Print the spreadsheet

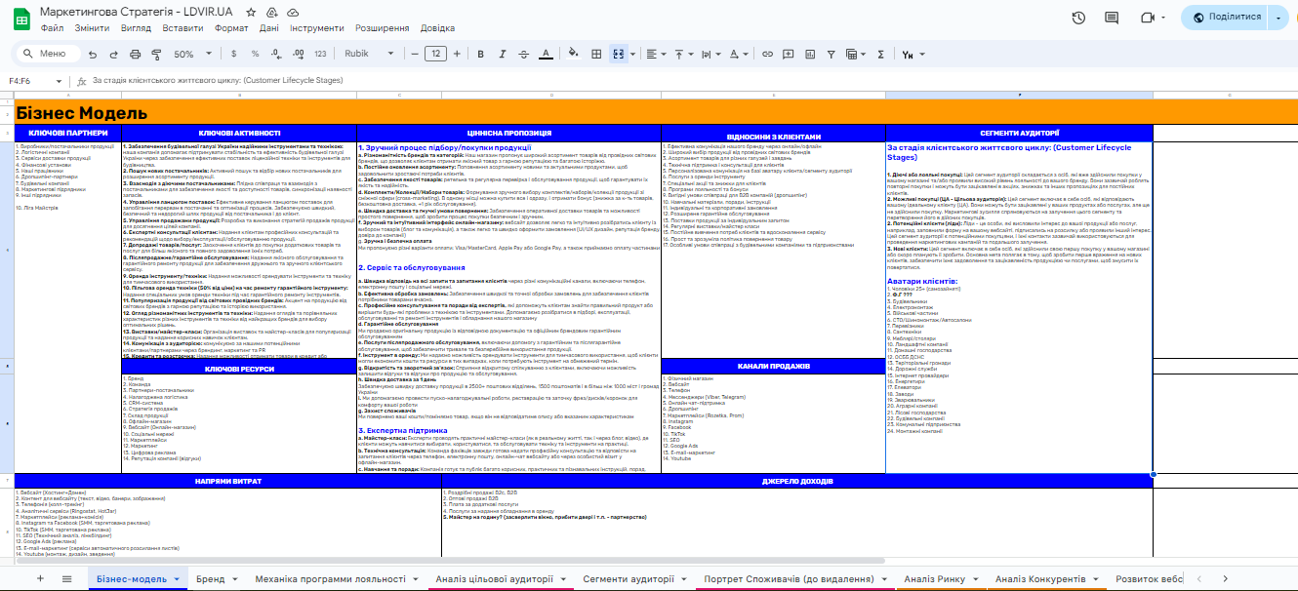click(135, 54)
